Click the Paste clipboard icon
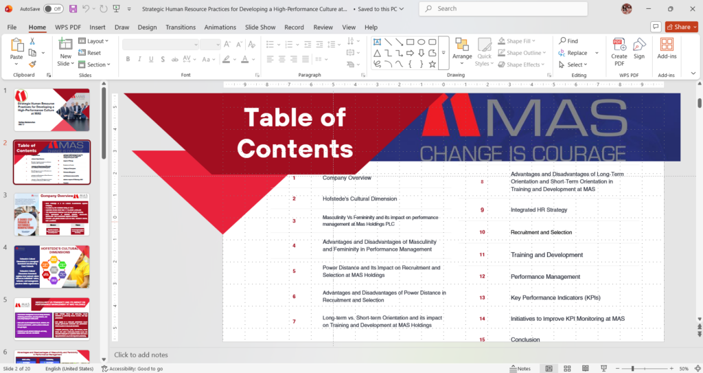 16,45
